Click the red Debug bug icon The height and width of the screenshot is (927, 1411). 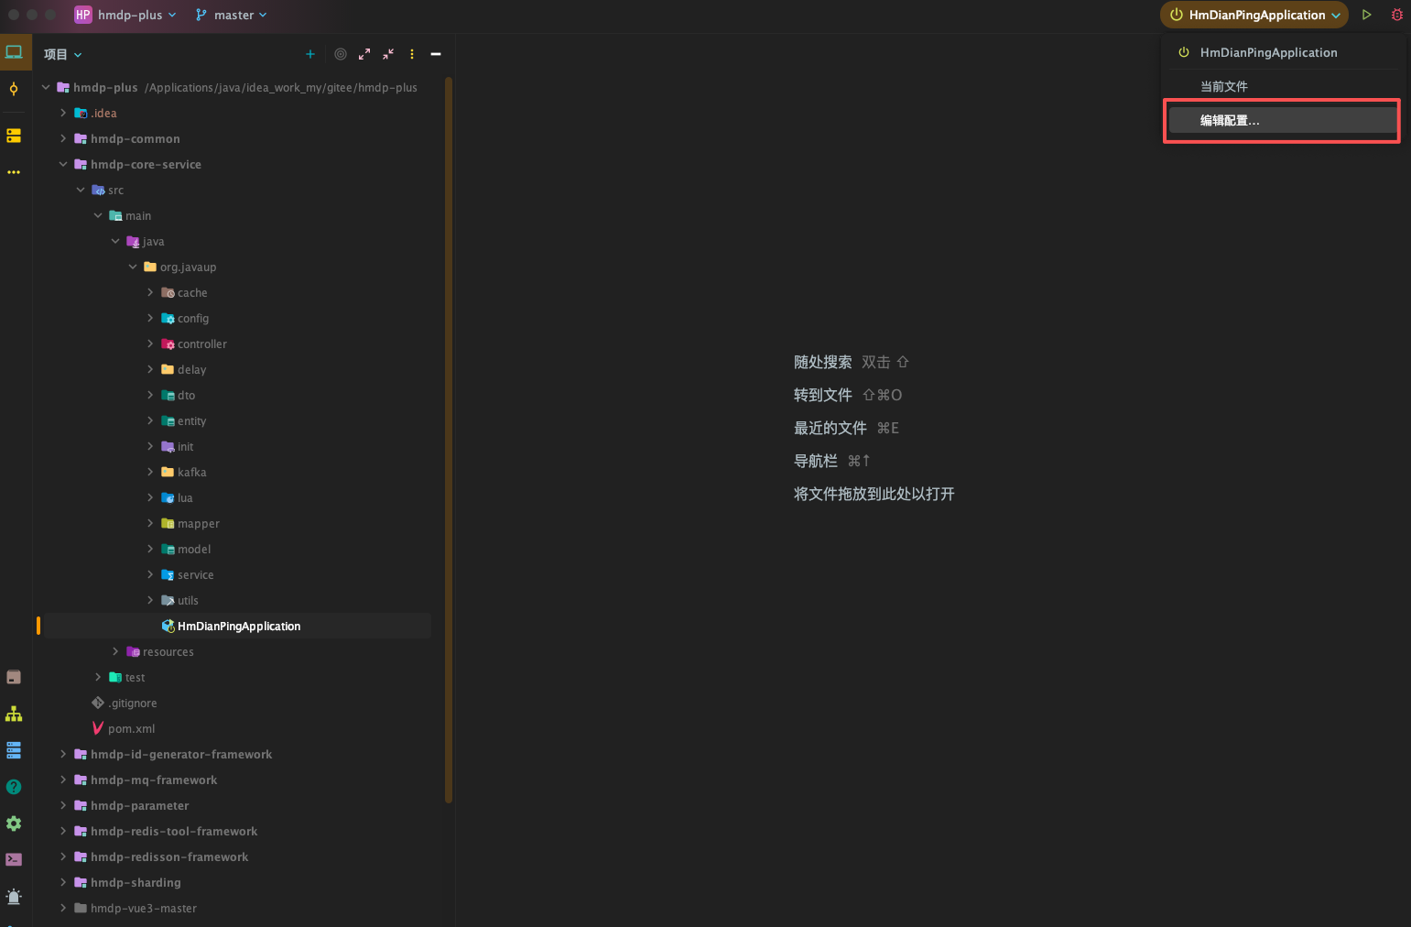(1396, 15)
